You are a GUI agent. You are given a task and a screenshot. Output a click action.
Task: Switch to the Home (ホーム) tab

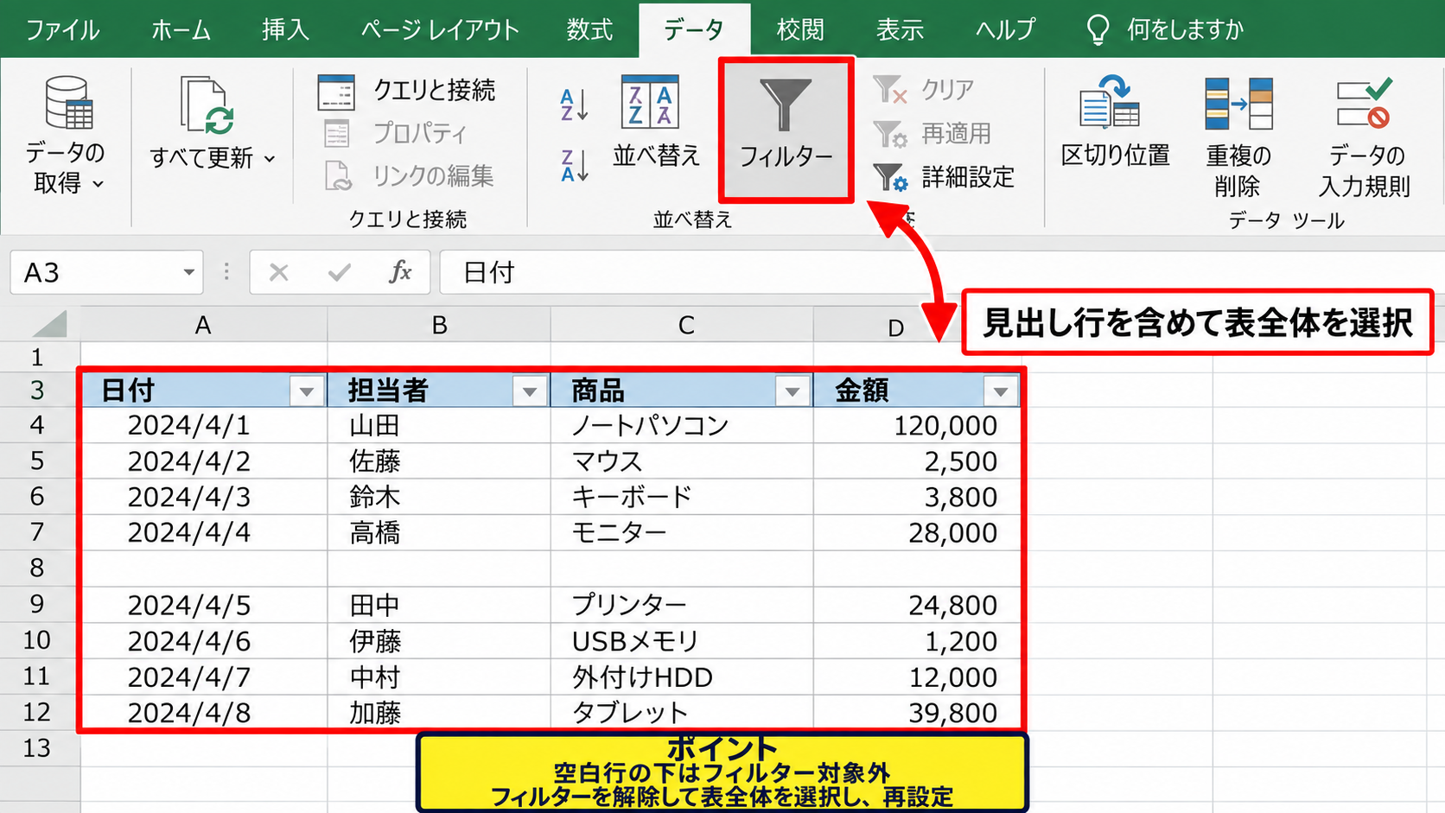click(x=181, y=29)
